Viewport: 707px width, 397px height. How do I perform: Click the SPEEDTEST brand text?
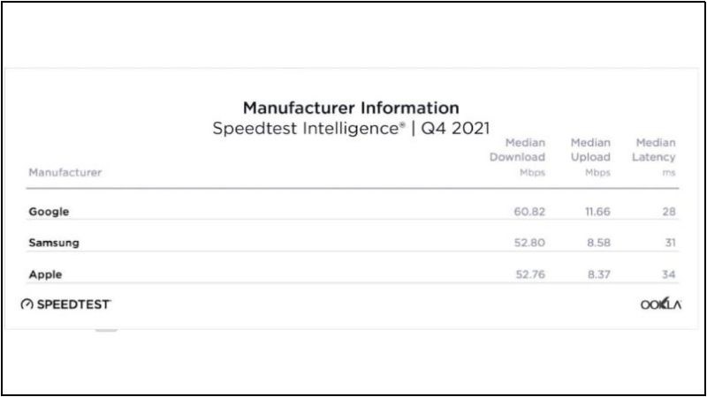coord(73,304)
